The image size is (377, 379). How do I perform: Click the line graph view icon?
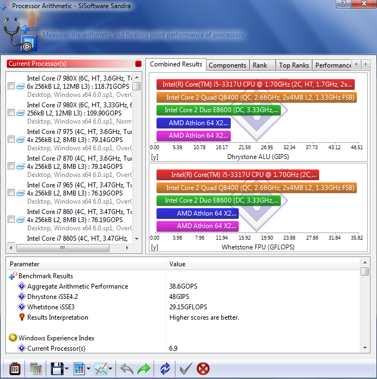click(101, 369)
